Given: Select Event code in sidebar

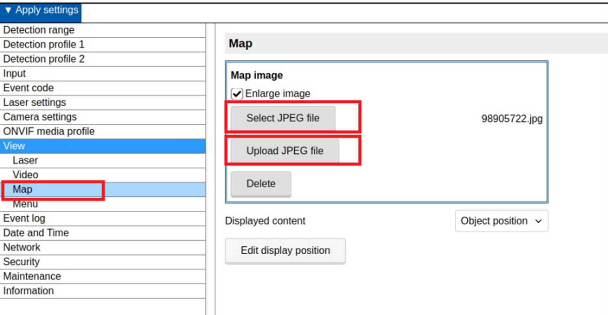Looking at the screenshot, I should [28, 88].
